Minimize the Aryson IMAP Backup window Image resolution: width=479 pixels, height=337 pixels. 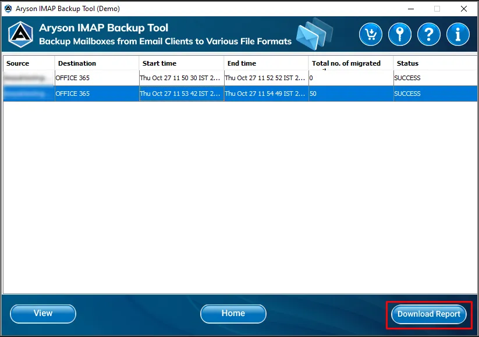[411, 9]
